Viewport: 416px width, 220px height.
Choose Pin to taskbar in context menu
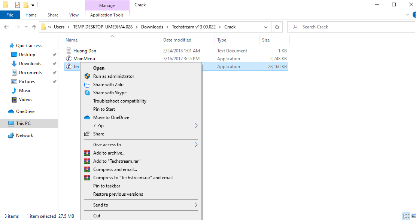[x=107, y=186]
